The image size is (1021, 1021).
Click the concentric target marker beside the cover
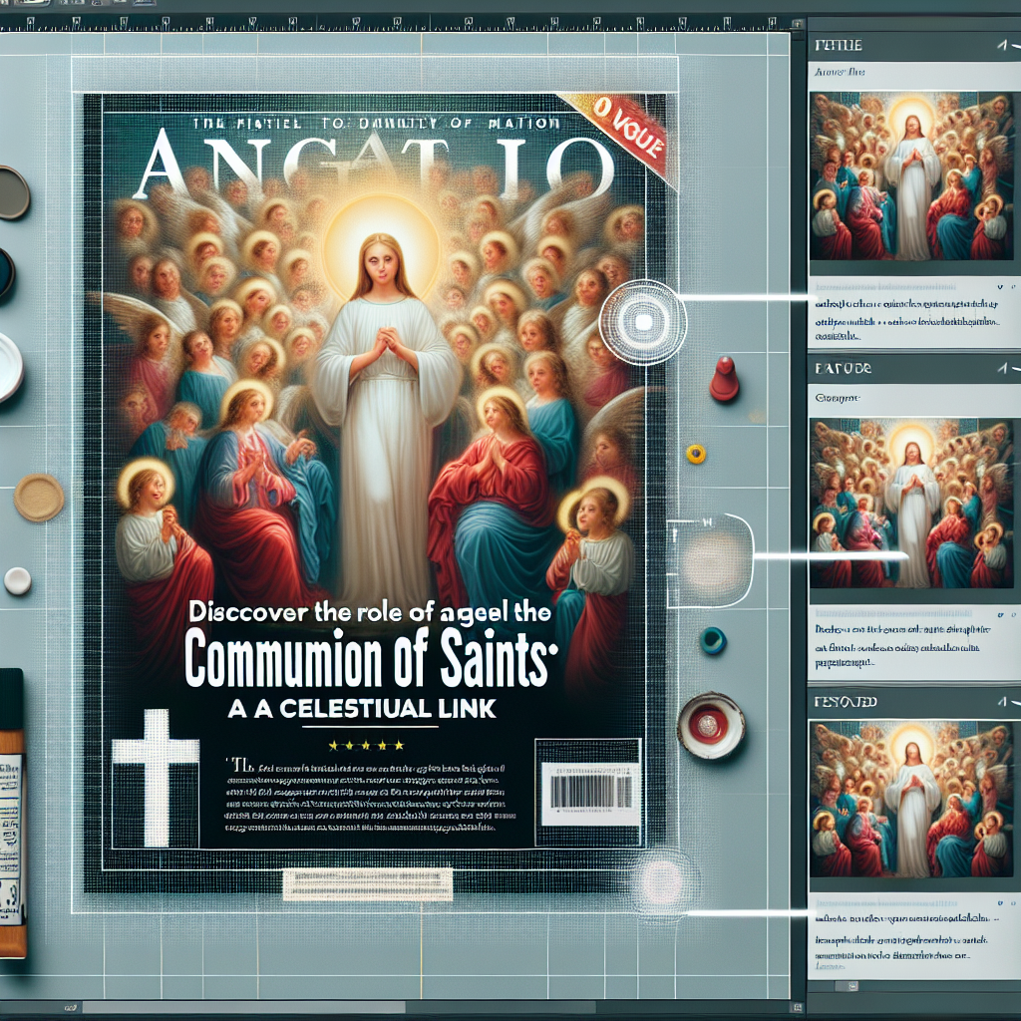pyautogui.click(x=641, y=322)
